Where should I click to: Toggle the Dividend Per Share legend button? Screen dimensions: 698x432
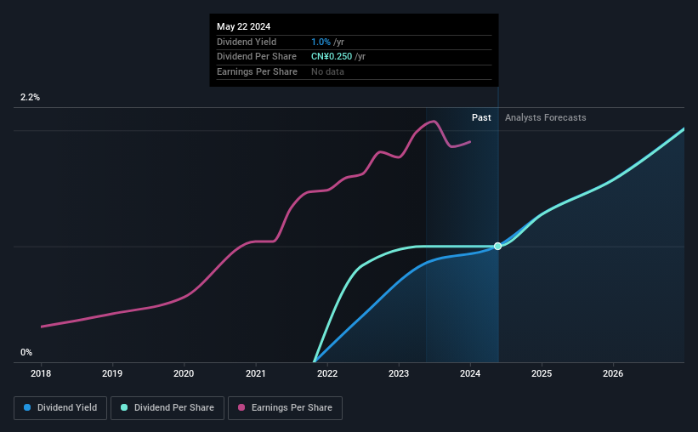167,408
